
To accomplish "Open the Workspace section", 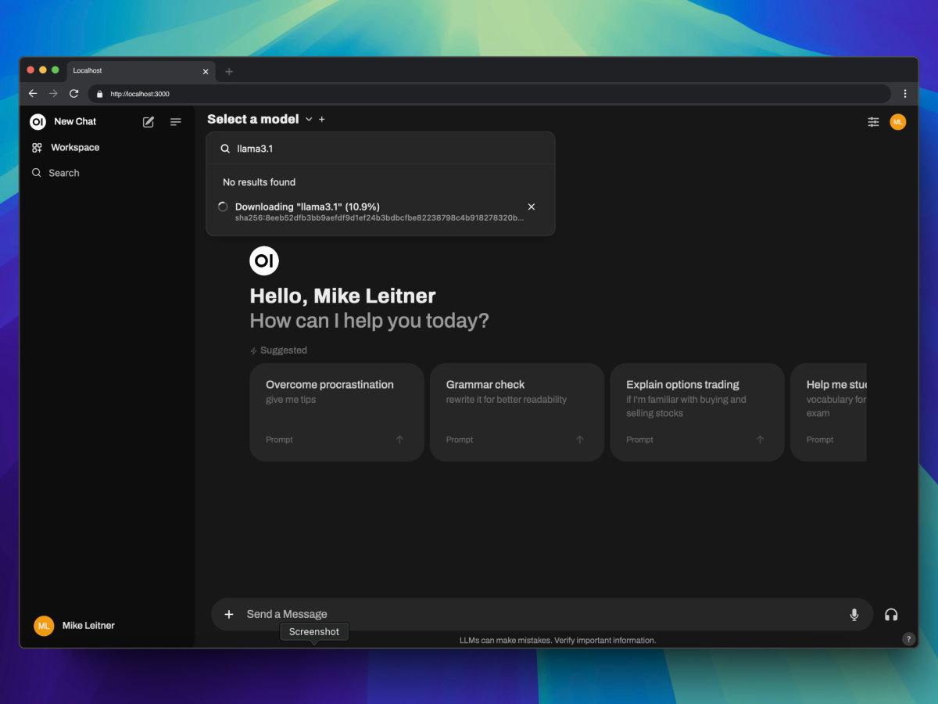I will tap(75, 148).
